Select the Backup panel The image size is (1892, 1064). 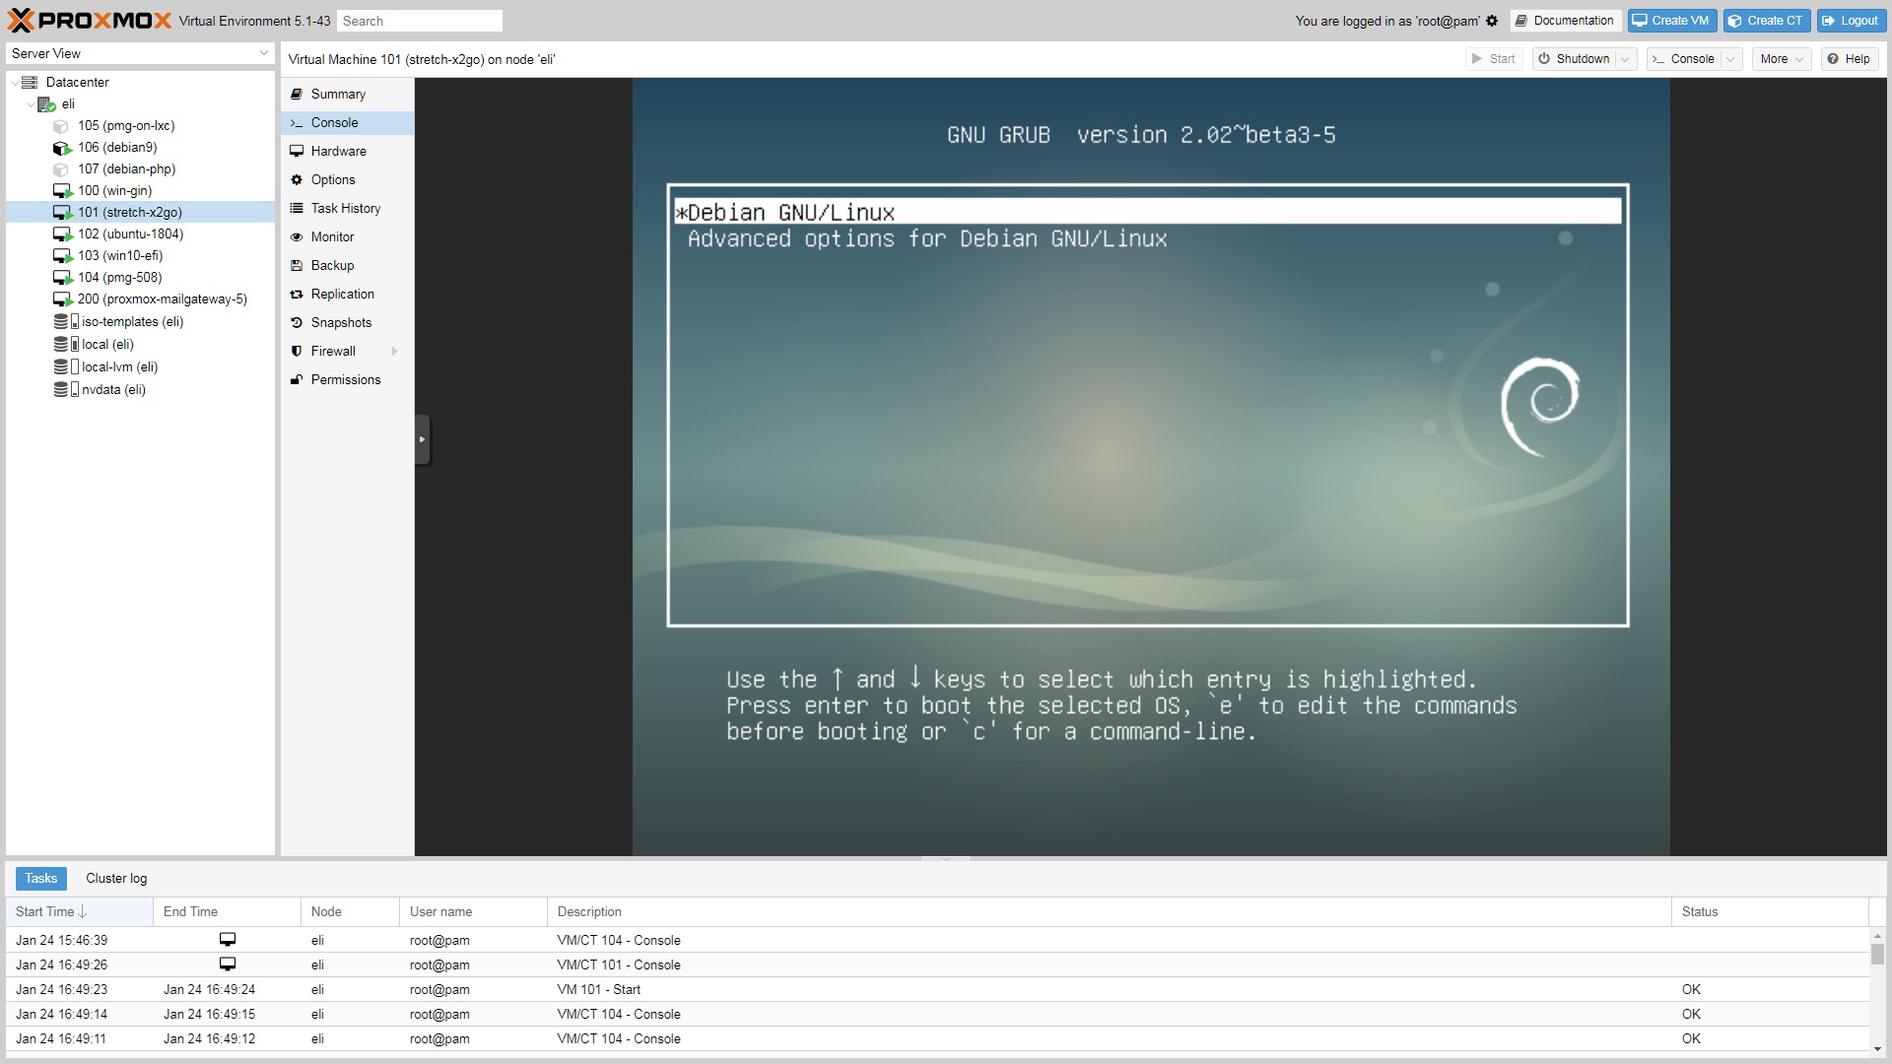(x=330, y=265)
